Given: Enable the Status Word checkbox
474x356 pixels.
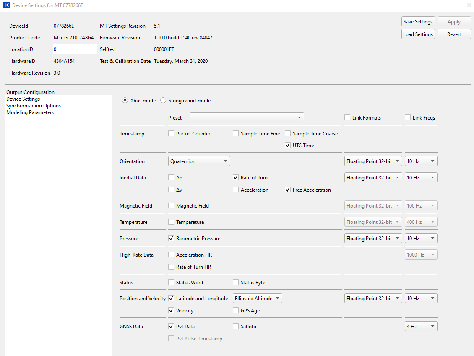Looking at the screenshot, I should point(171,282).
